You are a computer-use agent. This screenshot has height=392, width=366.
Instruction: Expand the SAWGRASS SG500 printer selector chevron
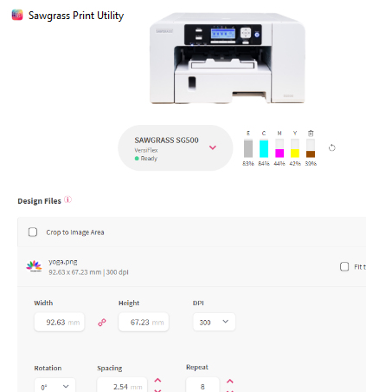[213, 147]
